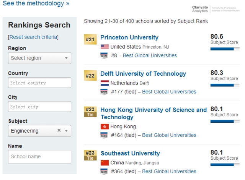Expand the Engineering subject dropdown arrow

click(x=66, y=131)
